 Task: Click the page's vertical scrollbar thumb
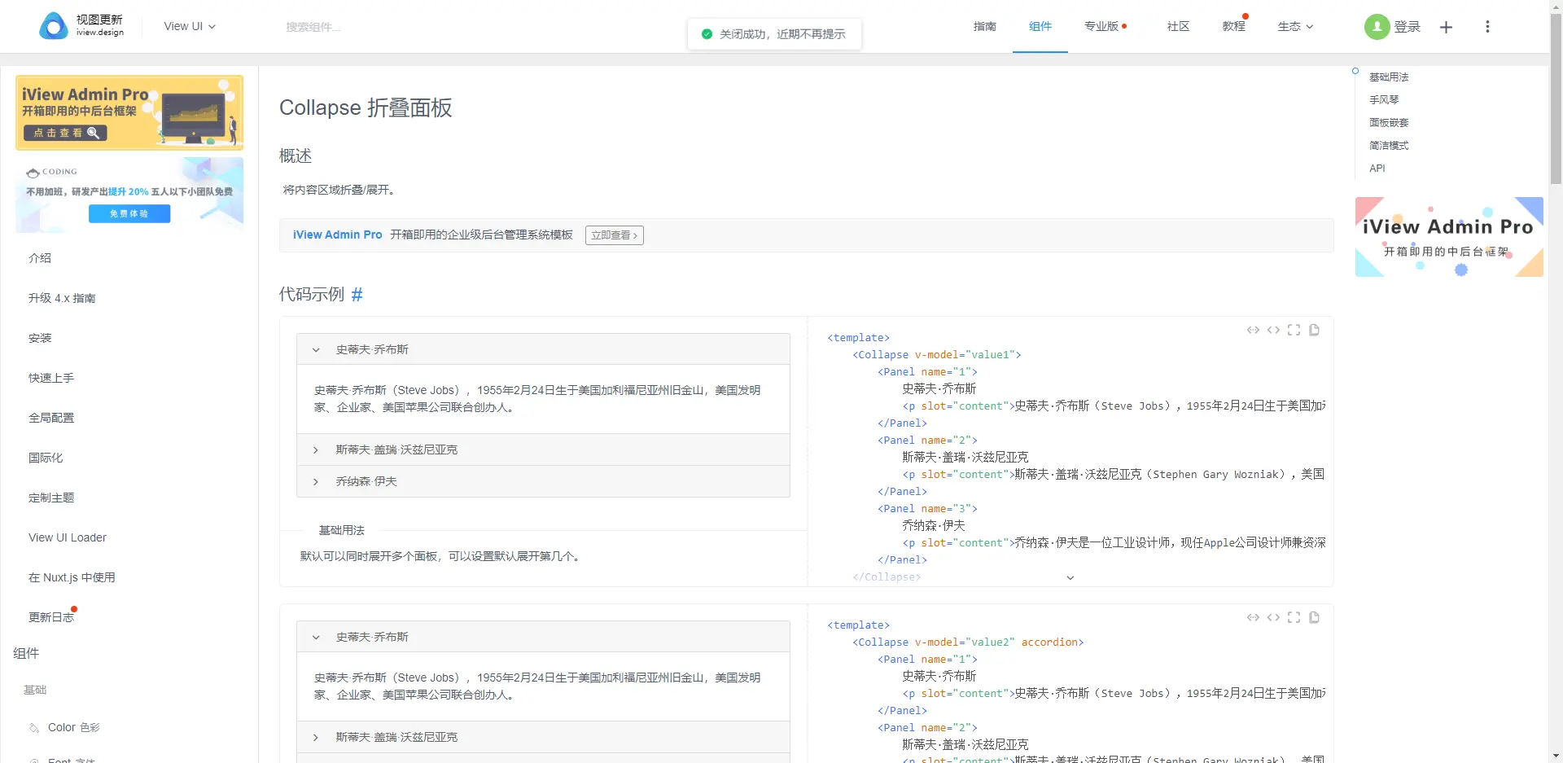(x=1556, y=99)
